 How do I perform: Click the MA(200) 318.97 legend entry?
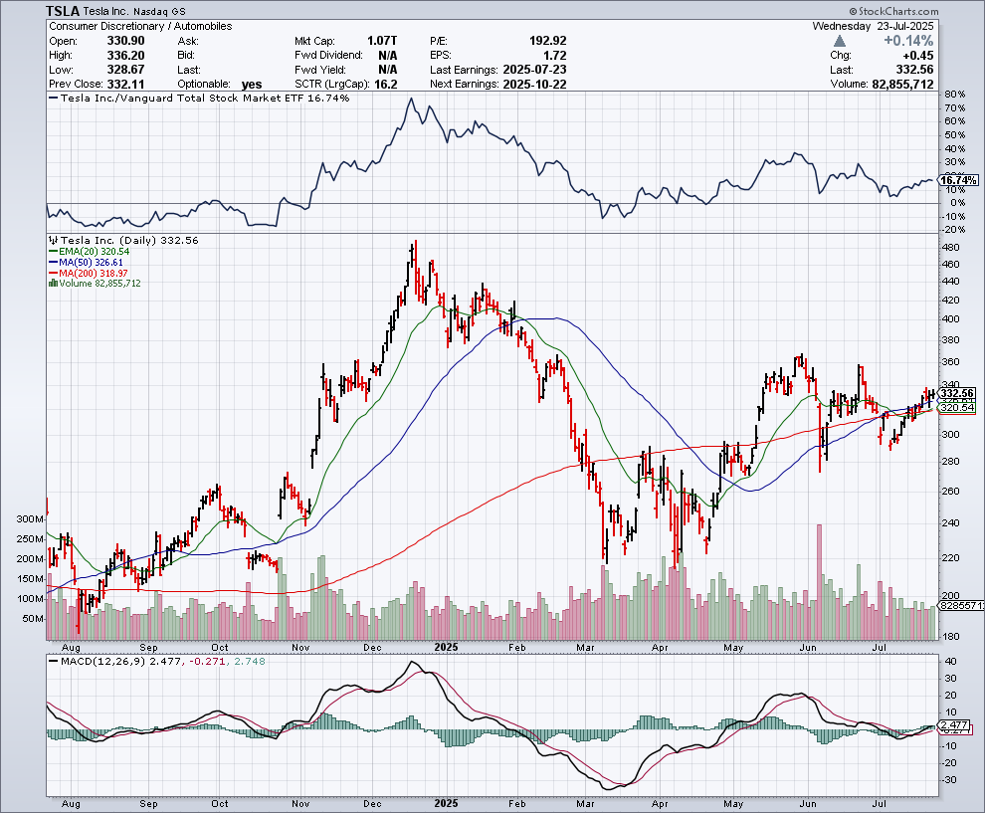pos(93,274)
